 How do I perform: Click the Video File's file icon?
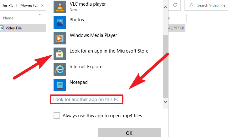pyautogui.click(x=2, y=28)
